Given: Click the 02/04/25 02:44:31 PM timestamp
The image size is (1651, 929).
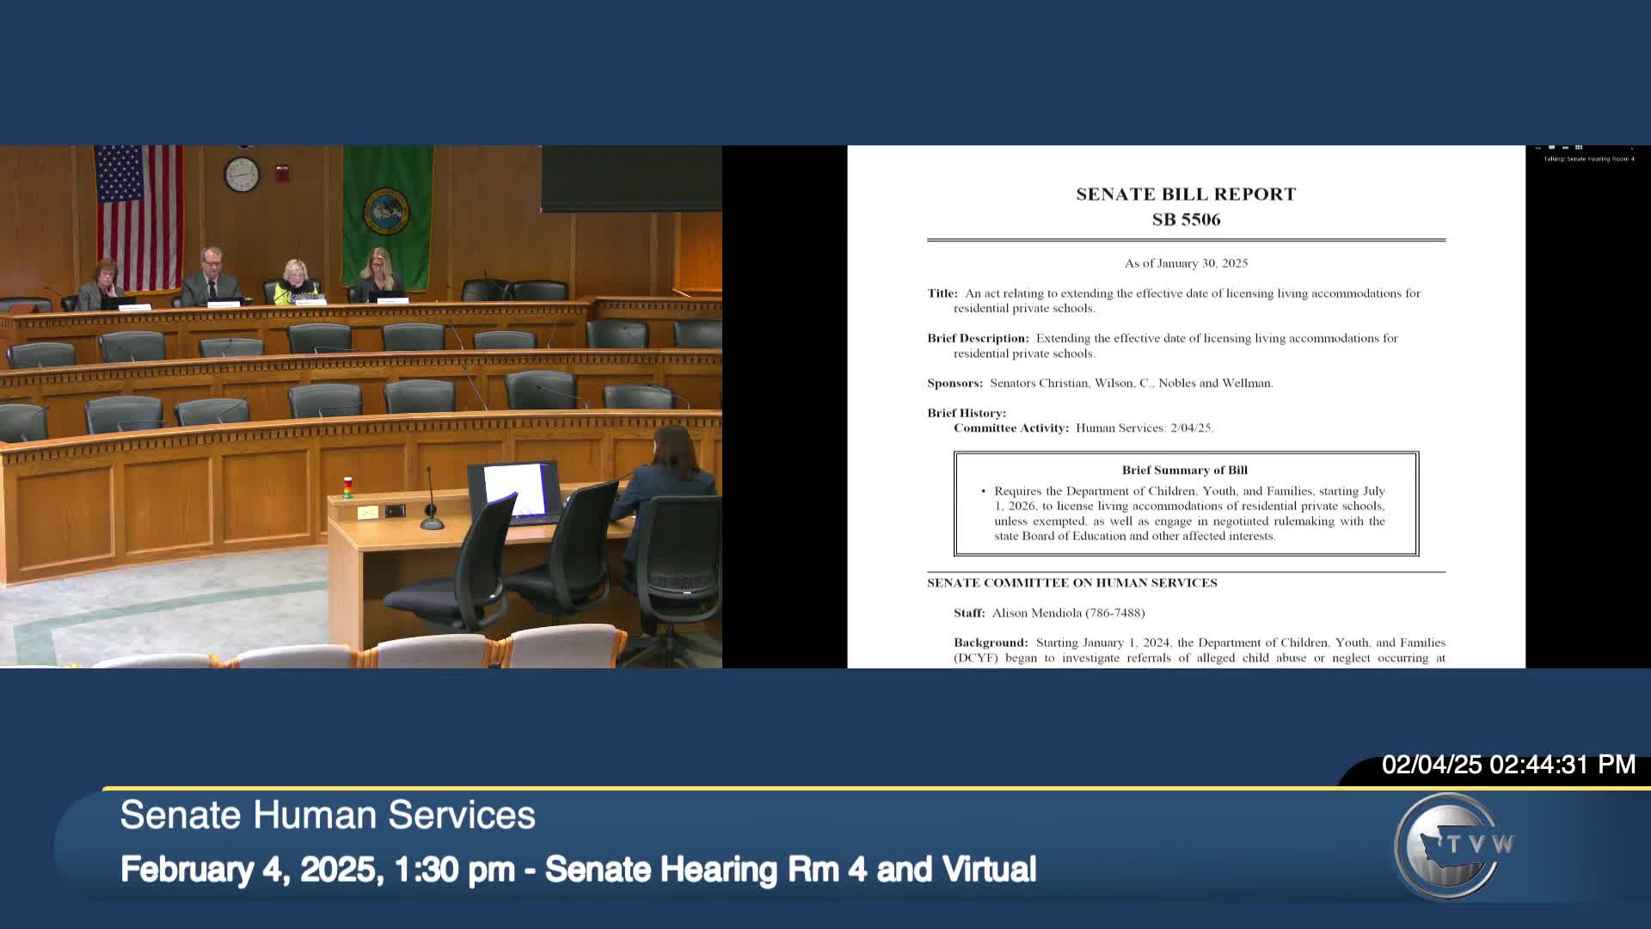Looking at the screenshot, I should coord(1508,765).
